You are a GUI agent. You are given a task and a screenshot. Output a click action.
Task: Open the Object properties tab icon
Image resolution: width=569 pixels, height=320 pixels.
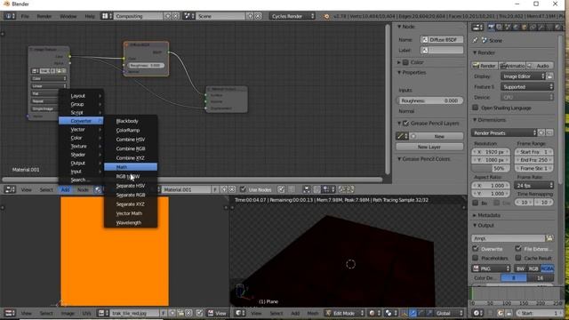point(525,28)
